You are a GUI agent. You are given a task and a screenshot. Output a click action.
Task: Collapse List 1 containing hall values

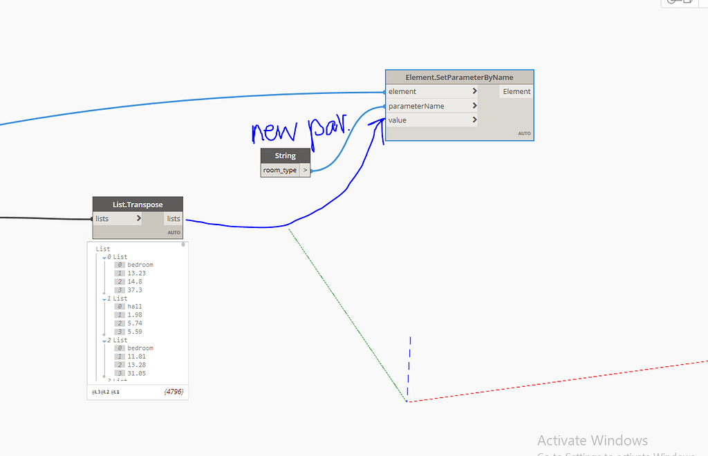point(104,298)
